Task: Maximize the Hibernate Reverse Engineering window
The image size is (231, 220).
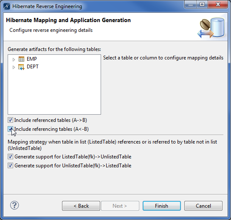Action: pos(202,5)
